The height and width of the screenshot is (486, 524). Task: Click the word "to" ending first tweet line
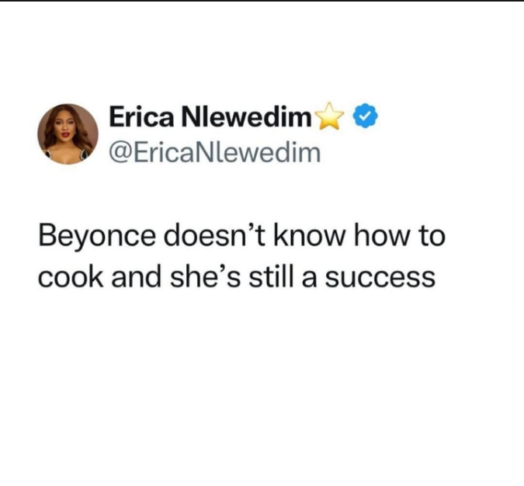(x=431, y=236)
